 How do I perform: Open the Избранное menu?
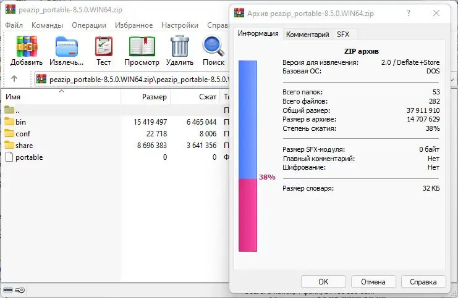134,25
